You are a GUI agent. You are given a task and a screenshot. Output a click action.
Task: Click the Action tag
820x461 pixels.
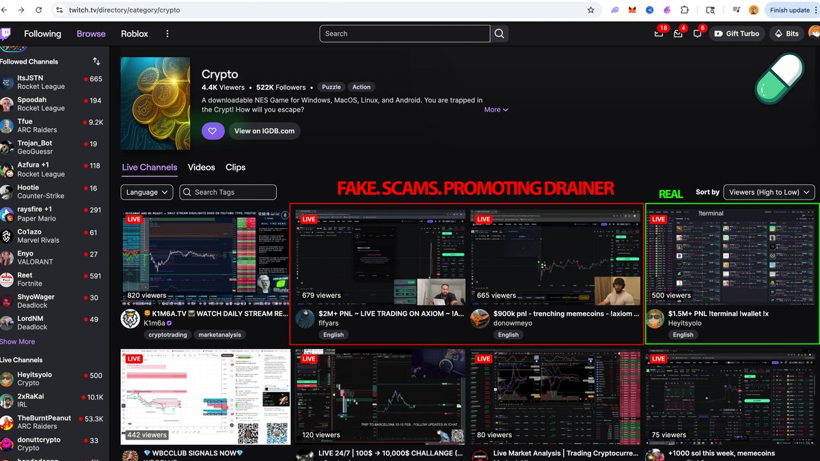(x=361, y=87)
